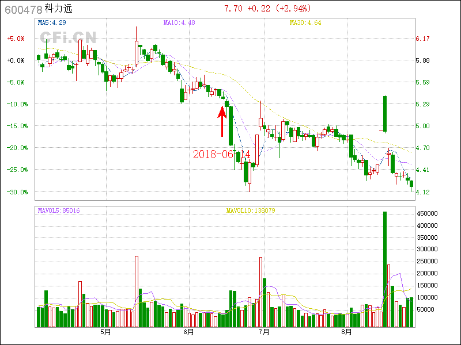Click the CFi.CN watermark logo
The image size is (461, 345).
coord(68,37)
